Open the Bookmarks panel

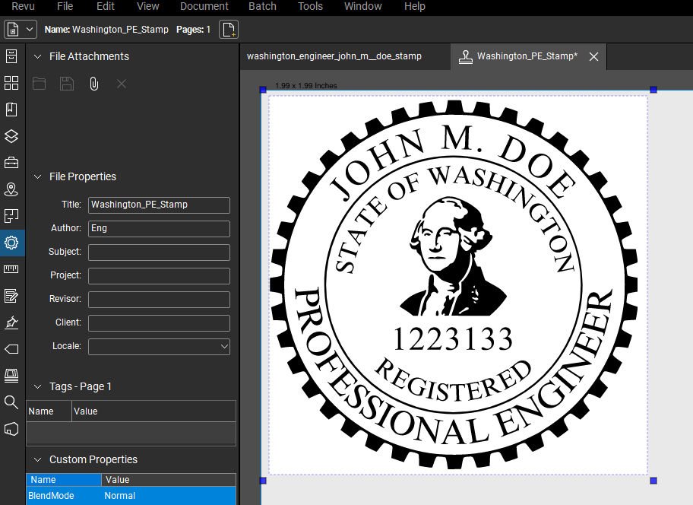11,109
